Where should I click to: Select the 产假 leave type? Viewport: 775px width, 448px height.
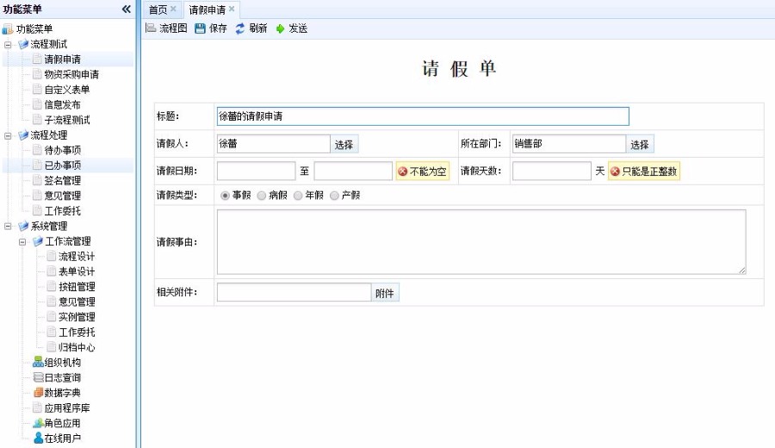click(x=334, y=196)
